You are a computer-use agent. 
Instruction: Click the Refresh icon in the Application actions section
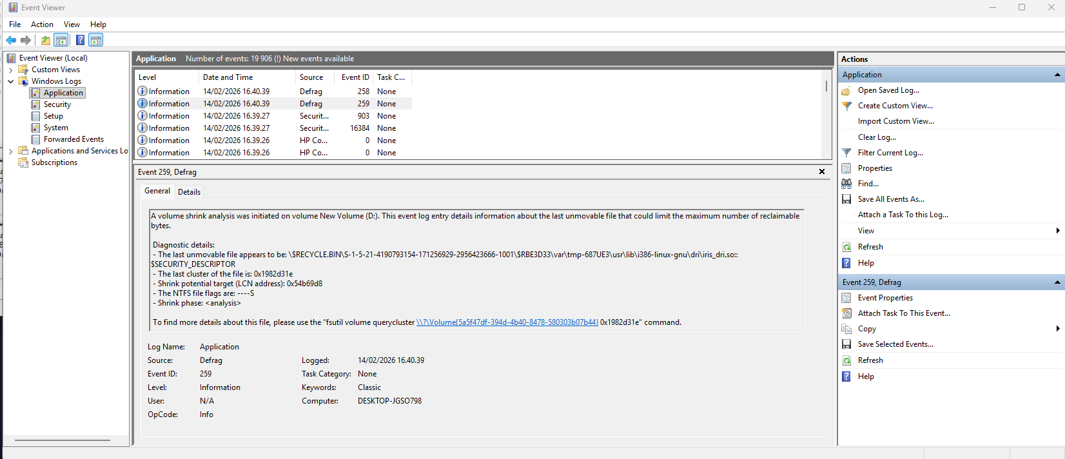coord(846,247)
